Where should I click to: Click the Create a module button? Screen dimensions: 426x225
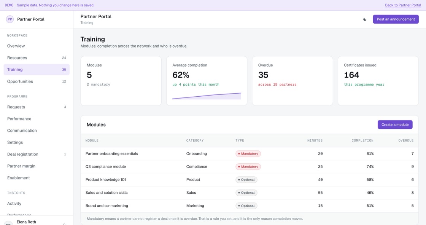tap(395, 124)
